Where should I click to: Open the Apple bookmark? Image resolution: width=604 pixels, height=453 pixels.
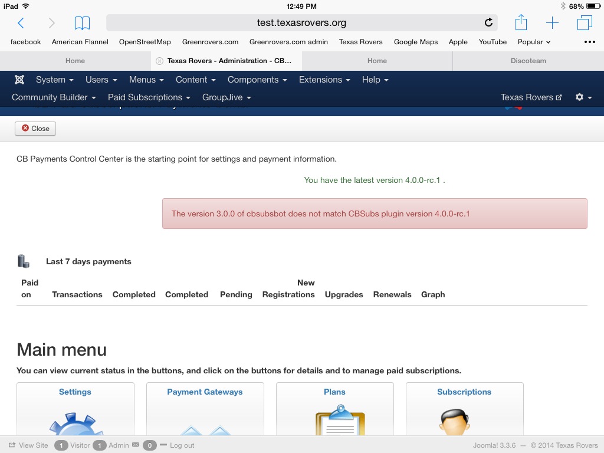point(458,42)
